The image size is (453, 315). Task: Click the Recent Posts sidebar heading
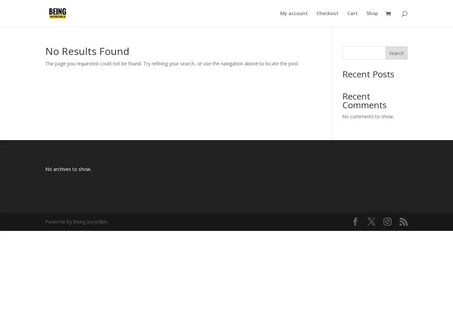[x=368, y=74]
